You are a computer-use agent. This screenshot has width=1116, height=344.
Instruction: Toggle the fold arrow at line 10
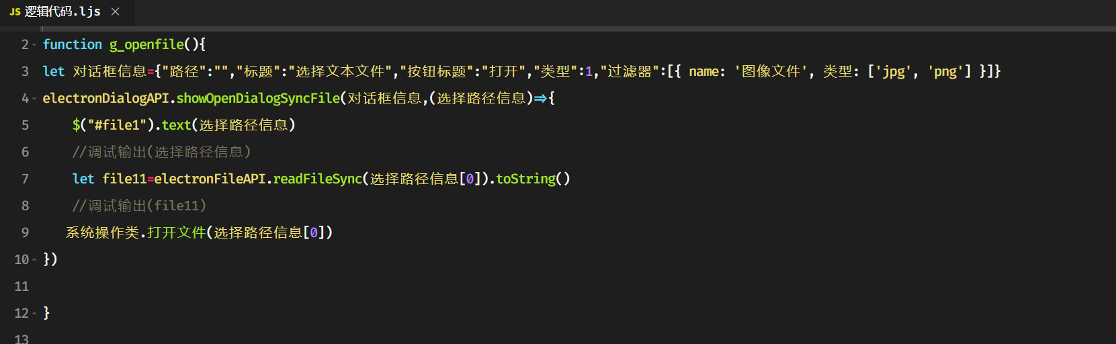coord(34,260)
